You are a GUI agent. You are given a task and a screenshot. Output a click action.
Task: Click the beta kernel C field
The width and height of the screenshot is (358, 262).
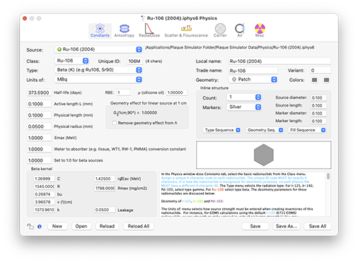(44, 179)
